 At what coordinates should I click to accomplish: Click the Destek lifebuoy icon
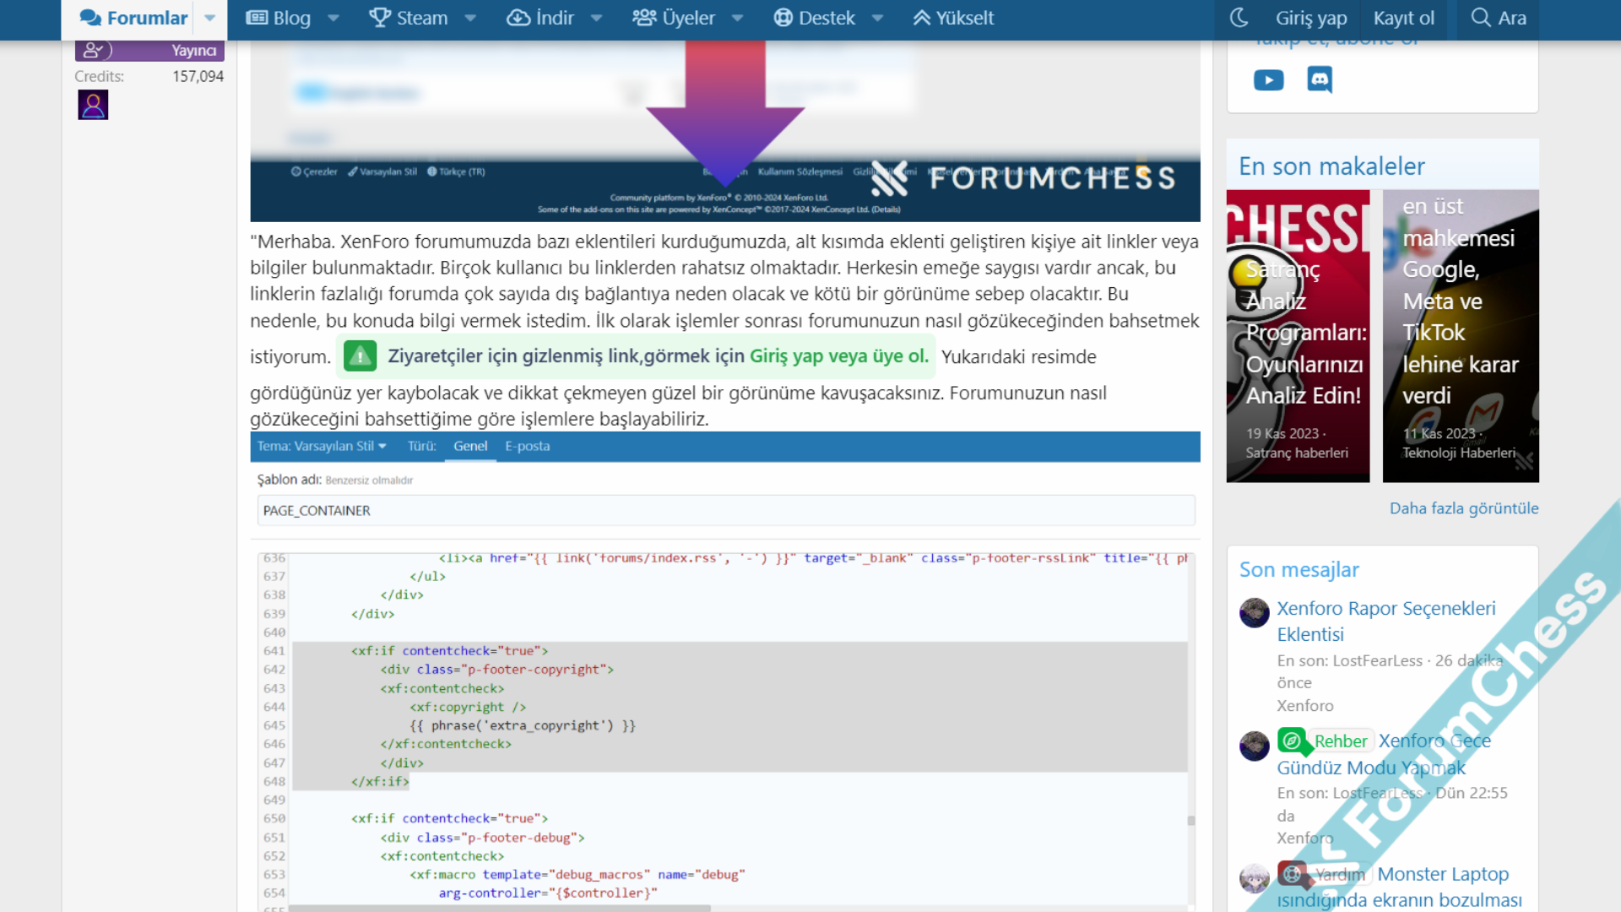point(783,18)
